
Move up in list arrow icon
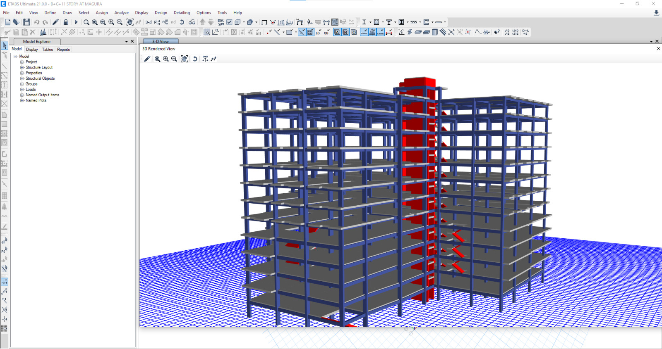[x=202, y=22]
